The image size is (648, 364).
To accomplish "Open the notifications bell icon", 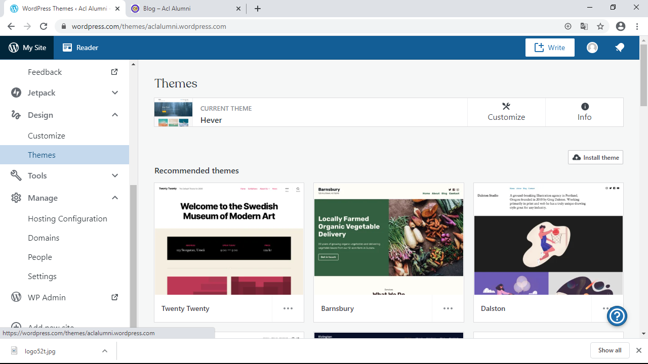I will click(620, 48).
